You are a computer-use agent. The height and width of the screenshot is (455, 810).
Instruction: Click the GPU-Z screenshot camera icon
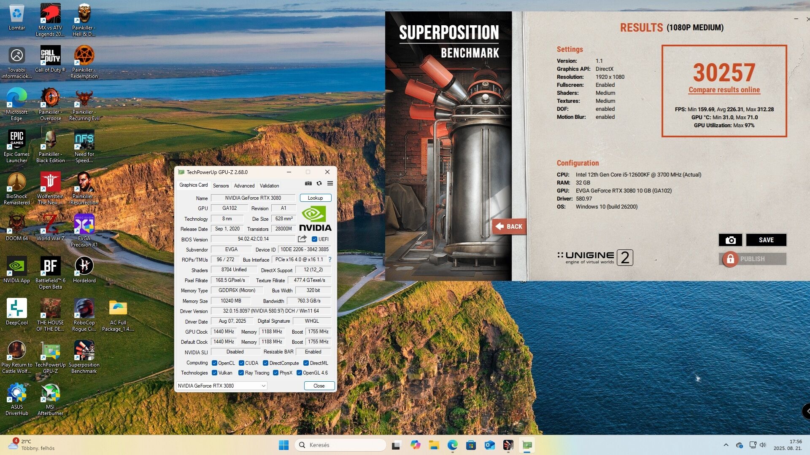point(308,183)
